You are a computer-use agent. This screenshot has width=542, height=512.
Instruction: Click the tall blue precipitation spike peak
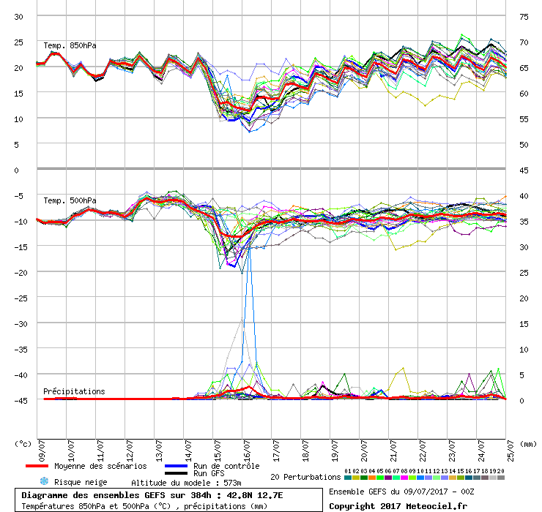click(248, 247)
